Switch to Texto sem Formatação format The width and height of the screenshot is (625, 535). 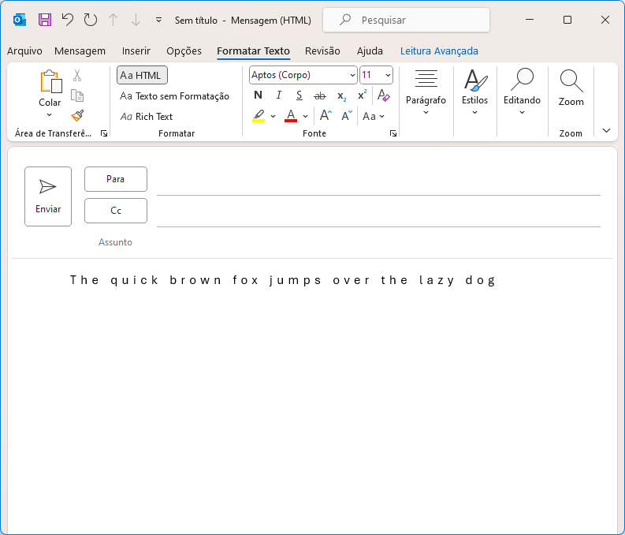pos(175,96)
